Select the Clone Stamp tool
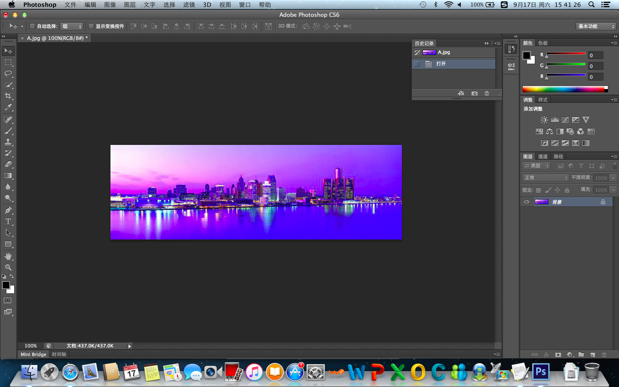 click(8, 142)
